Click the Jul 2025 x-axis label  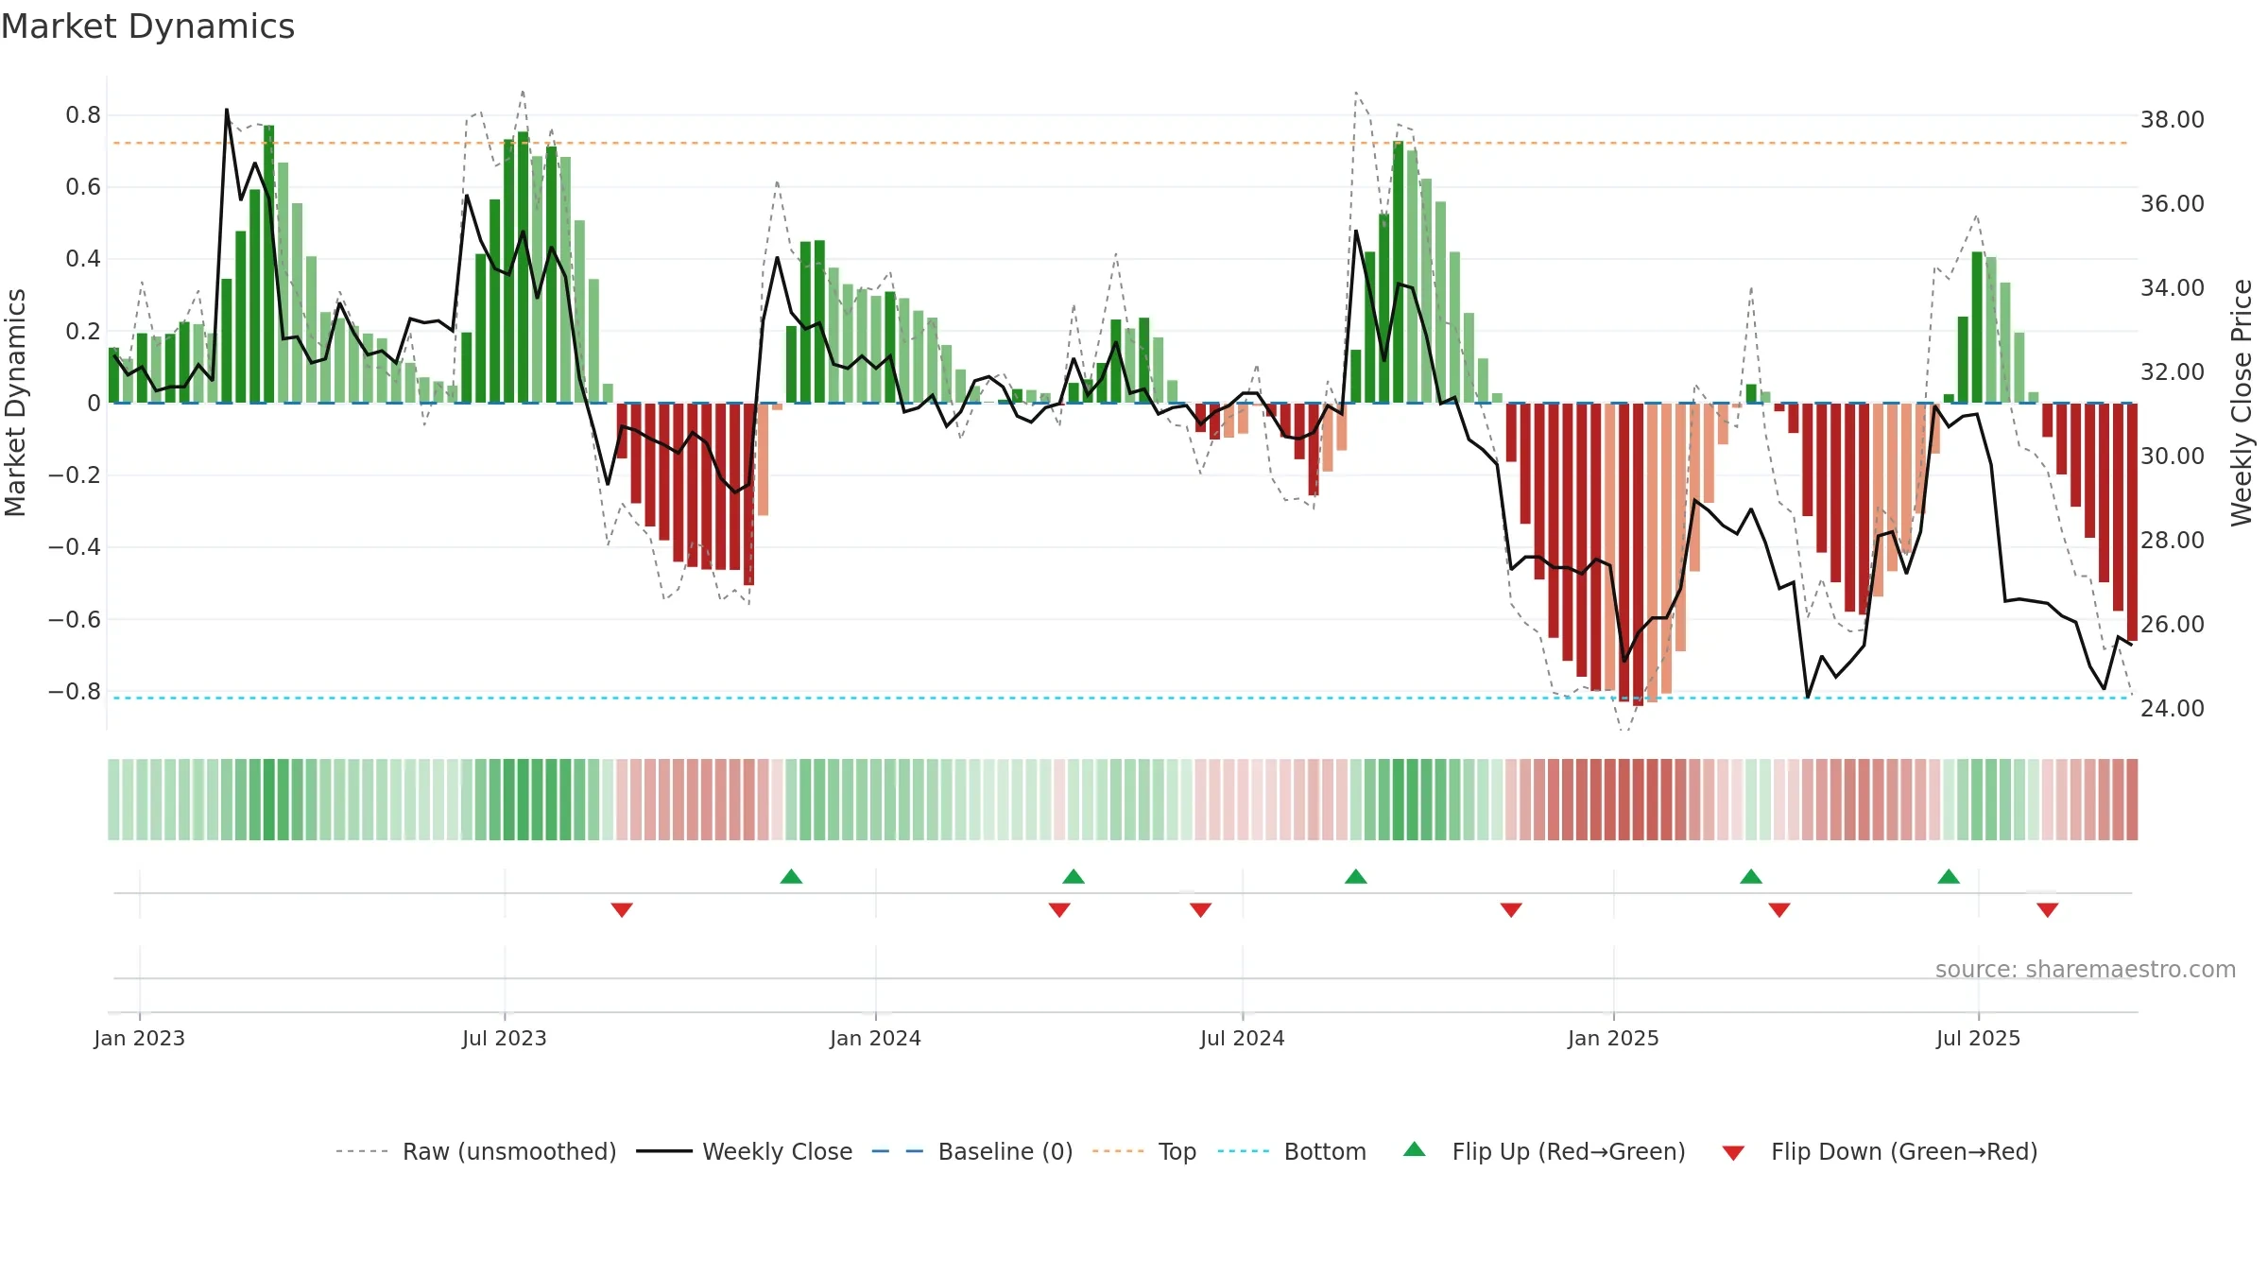pyautogui.click(x=1979, y=1038)
